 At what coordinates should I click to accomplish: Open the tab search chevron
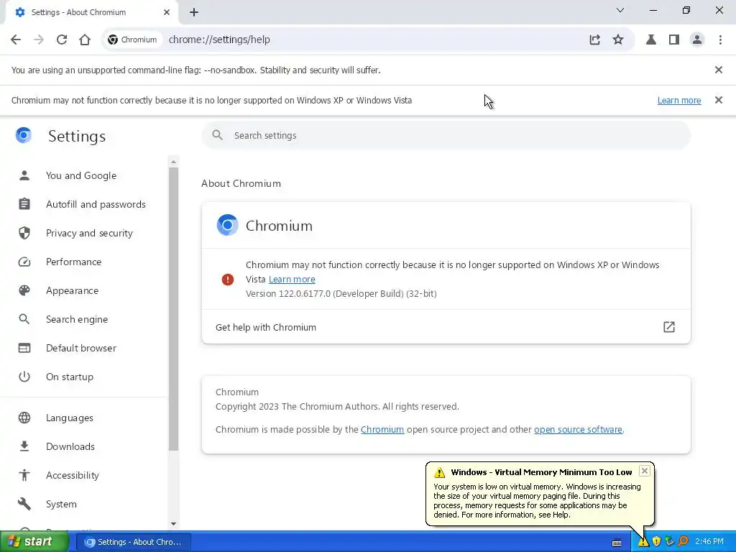coord(620,10)
